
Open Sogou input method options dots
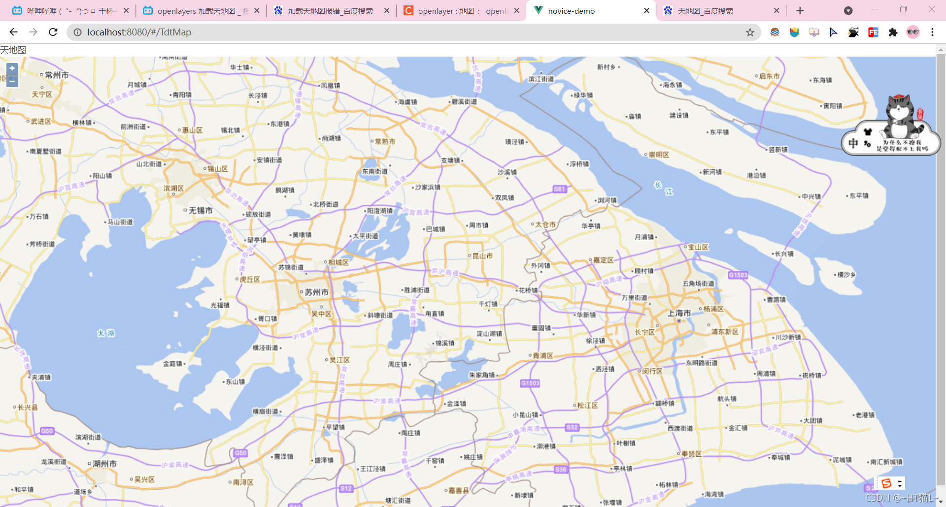click(x=900, y=483)
